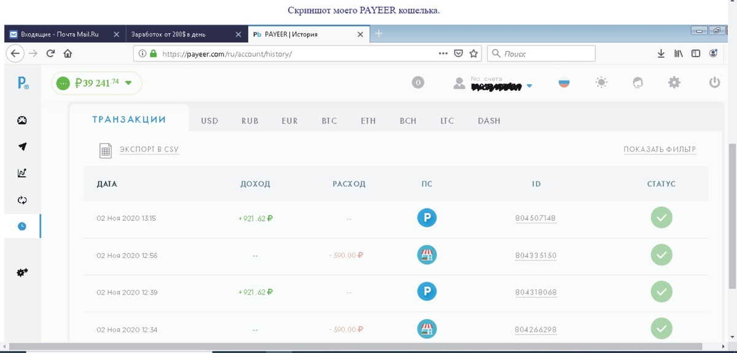This screenshot has width=737, height=353.
Task: Click the status checkmark for transaction 804335150
Action: (x=661, y=255)
